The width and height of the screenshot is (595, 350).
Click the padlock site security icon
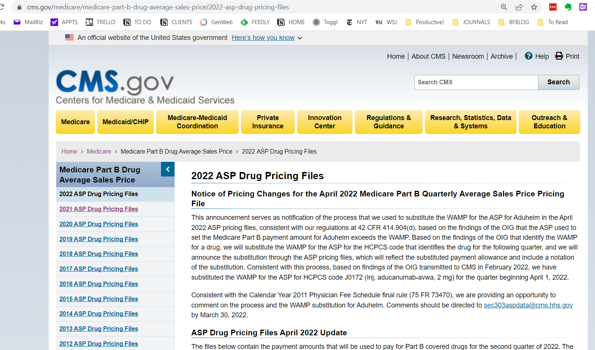click(19, 7)
